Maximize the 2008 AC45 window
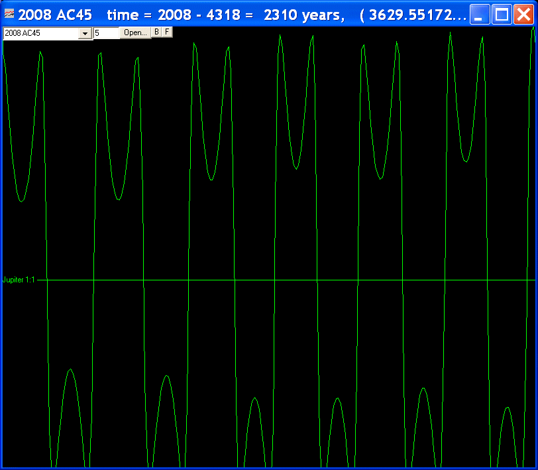 (x=502, y=14)
